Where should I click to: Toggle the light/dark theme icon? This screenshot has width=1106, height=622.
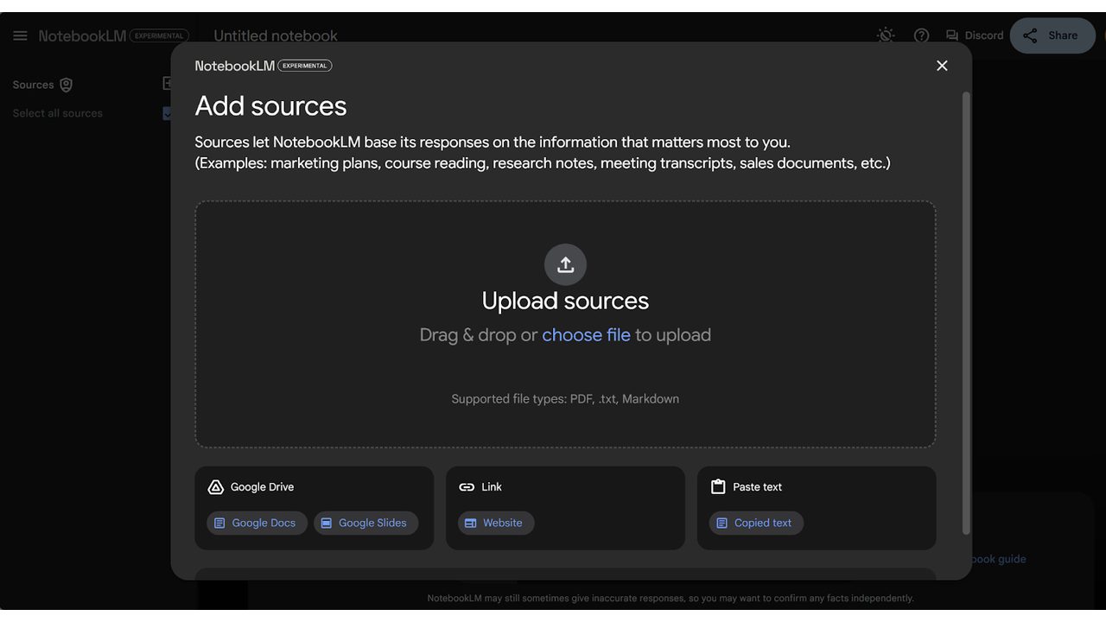click(886, 35)
